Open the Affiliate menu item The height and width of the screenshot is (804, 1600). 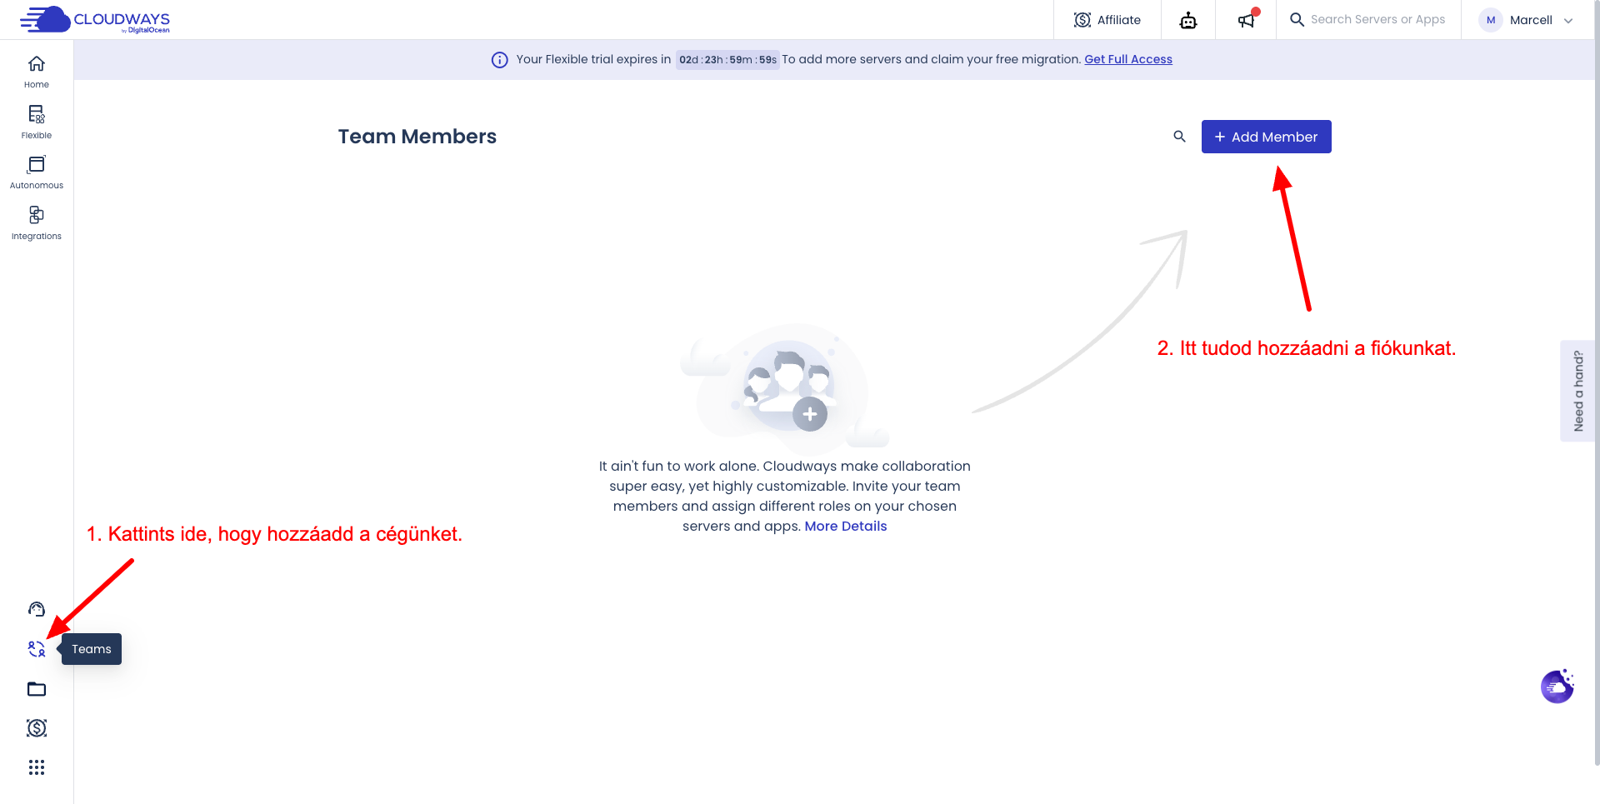1107,20
